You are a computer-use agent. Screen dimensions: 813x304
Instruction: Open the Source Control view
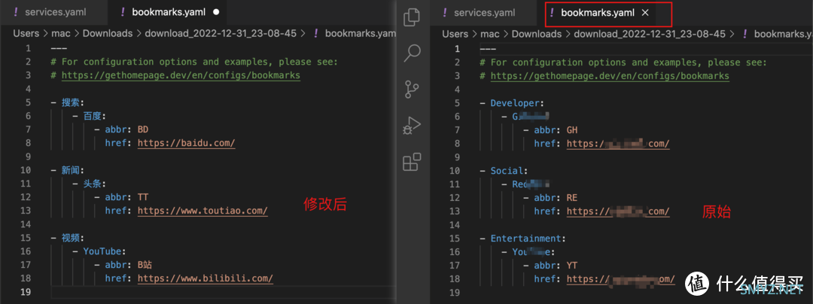point(412,89)
